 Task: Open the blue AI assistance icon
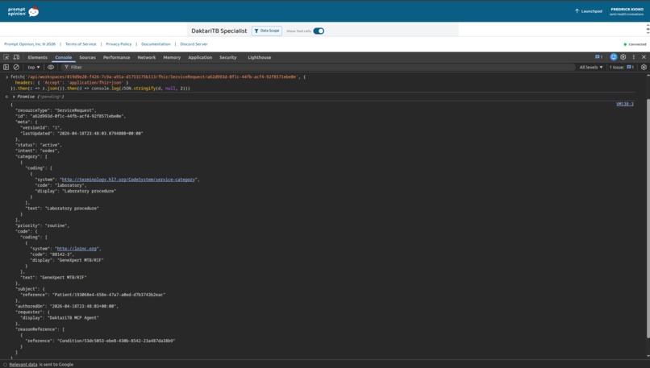click(614, 57)
